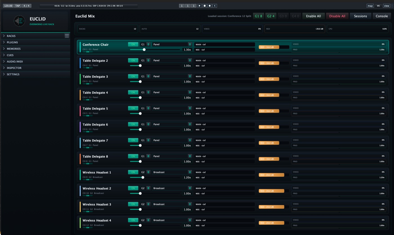Open the ws menu in top bar
This screenshot has width=394, height=235.
click(x=378, y=6)
